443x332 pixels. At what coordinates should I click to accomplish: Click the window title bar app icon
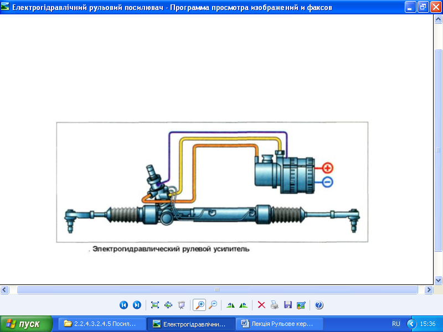[x=5, y=7]
